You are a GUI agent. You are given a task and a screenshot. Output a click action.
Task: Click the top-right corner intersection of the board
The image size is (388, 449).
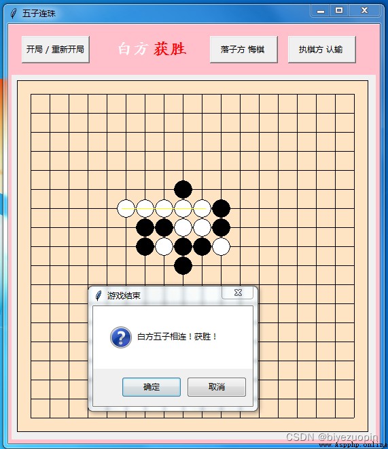point(354,94)
